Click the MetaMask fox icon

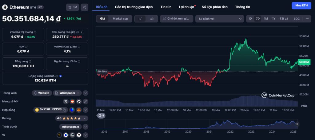[x=79, y=110]
